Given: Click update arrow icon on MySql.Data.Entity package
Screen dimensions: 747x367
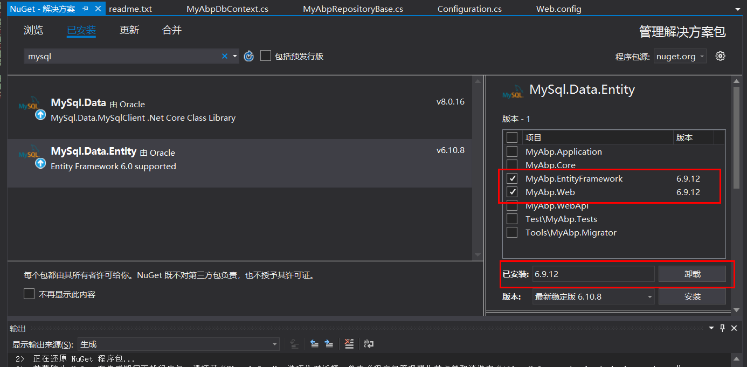Looking at the screenshot, I should tap(40, 163).
